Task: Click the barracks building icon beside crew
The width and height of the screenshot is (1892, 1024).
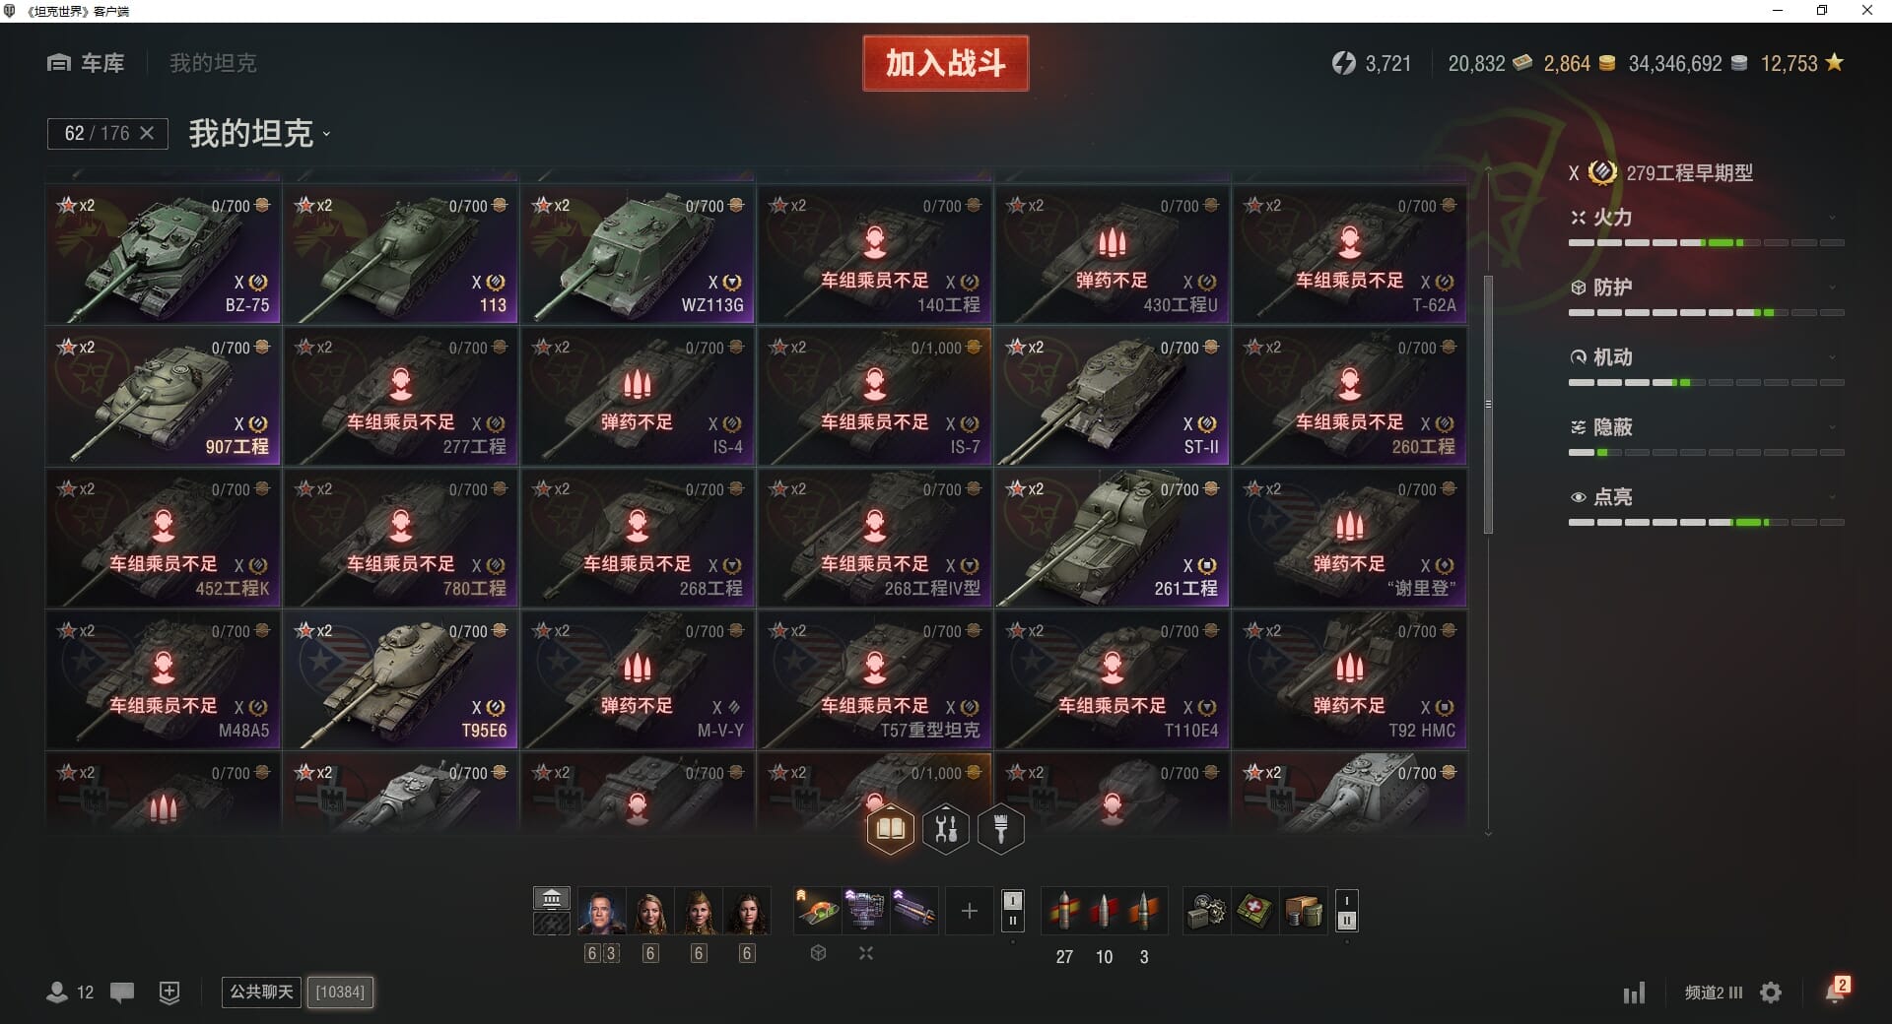Action: (552, 898)
